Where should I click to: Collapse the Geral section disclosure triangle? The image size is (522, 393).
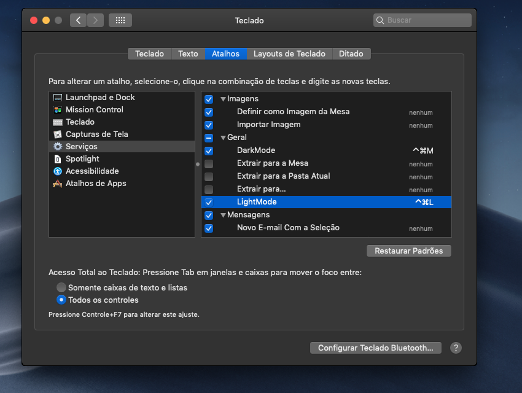click(224, 138)
